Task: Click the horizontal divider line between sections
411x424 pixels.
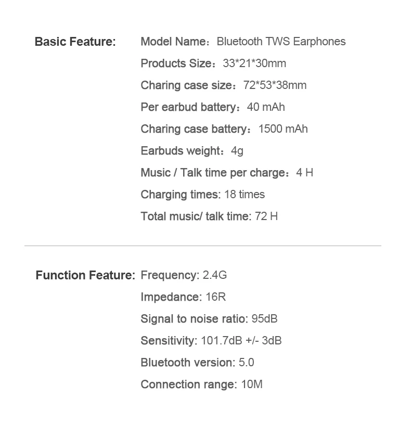Action: tap(203, 246)
